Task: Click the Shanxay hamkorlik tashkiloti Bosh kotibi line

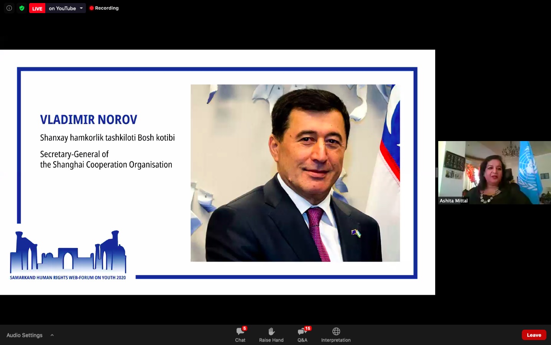Action: [107, 138]
